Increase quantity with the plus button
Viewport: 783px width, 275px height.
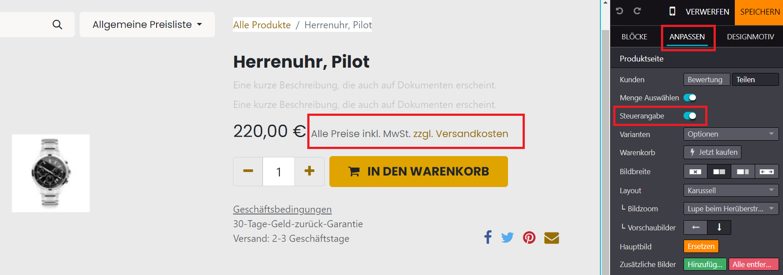point(309,172)
